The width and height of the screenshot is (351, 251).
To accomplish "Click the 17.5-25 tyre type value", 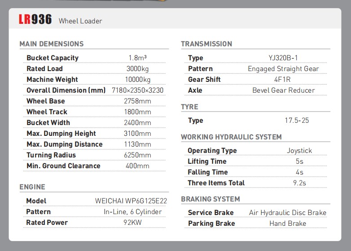I will coord(297,121).
